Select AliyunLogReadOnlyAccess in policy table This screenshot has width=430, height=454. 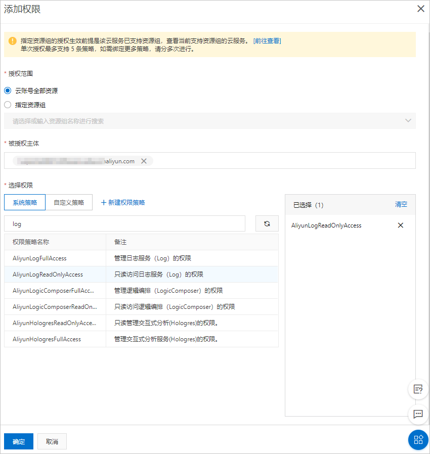[x=48, y=275]
